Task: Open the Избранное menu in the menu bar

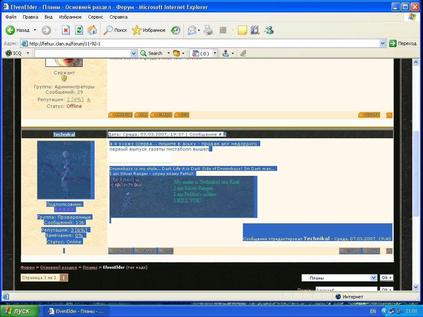Action: [70, 17]
